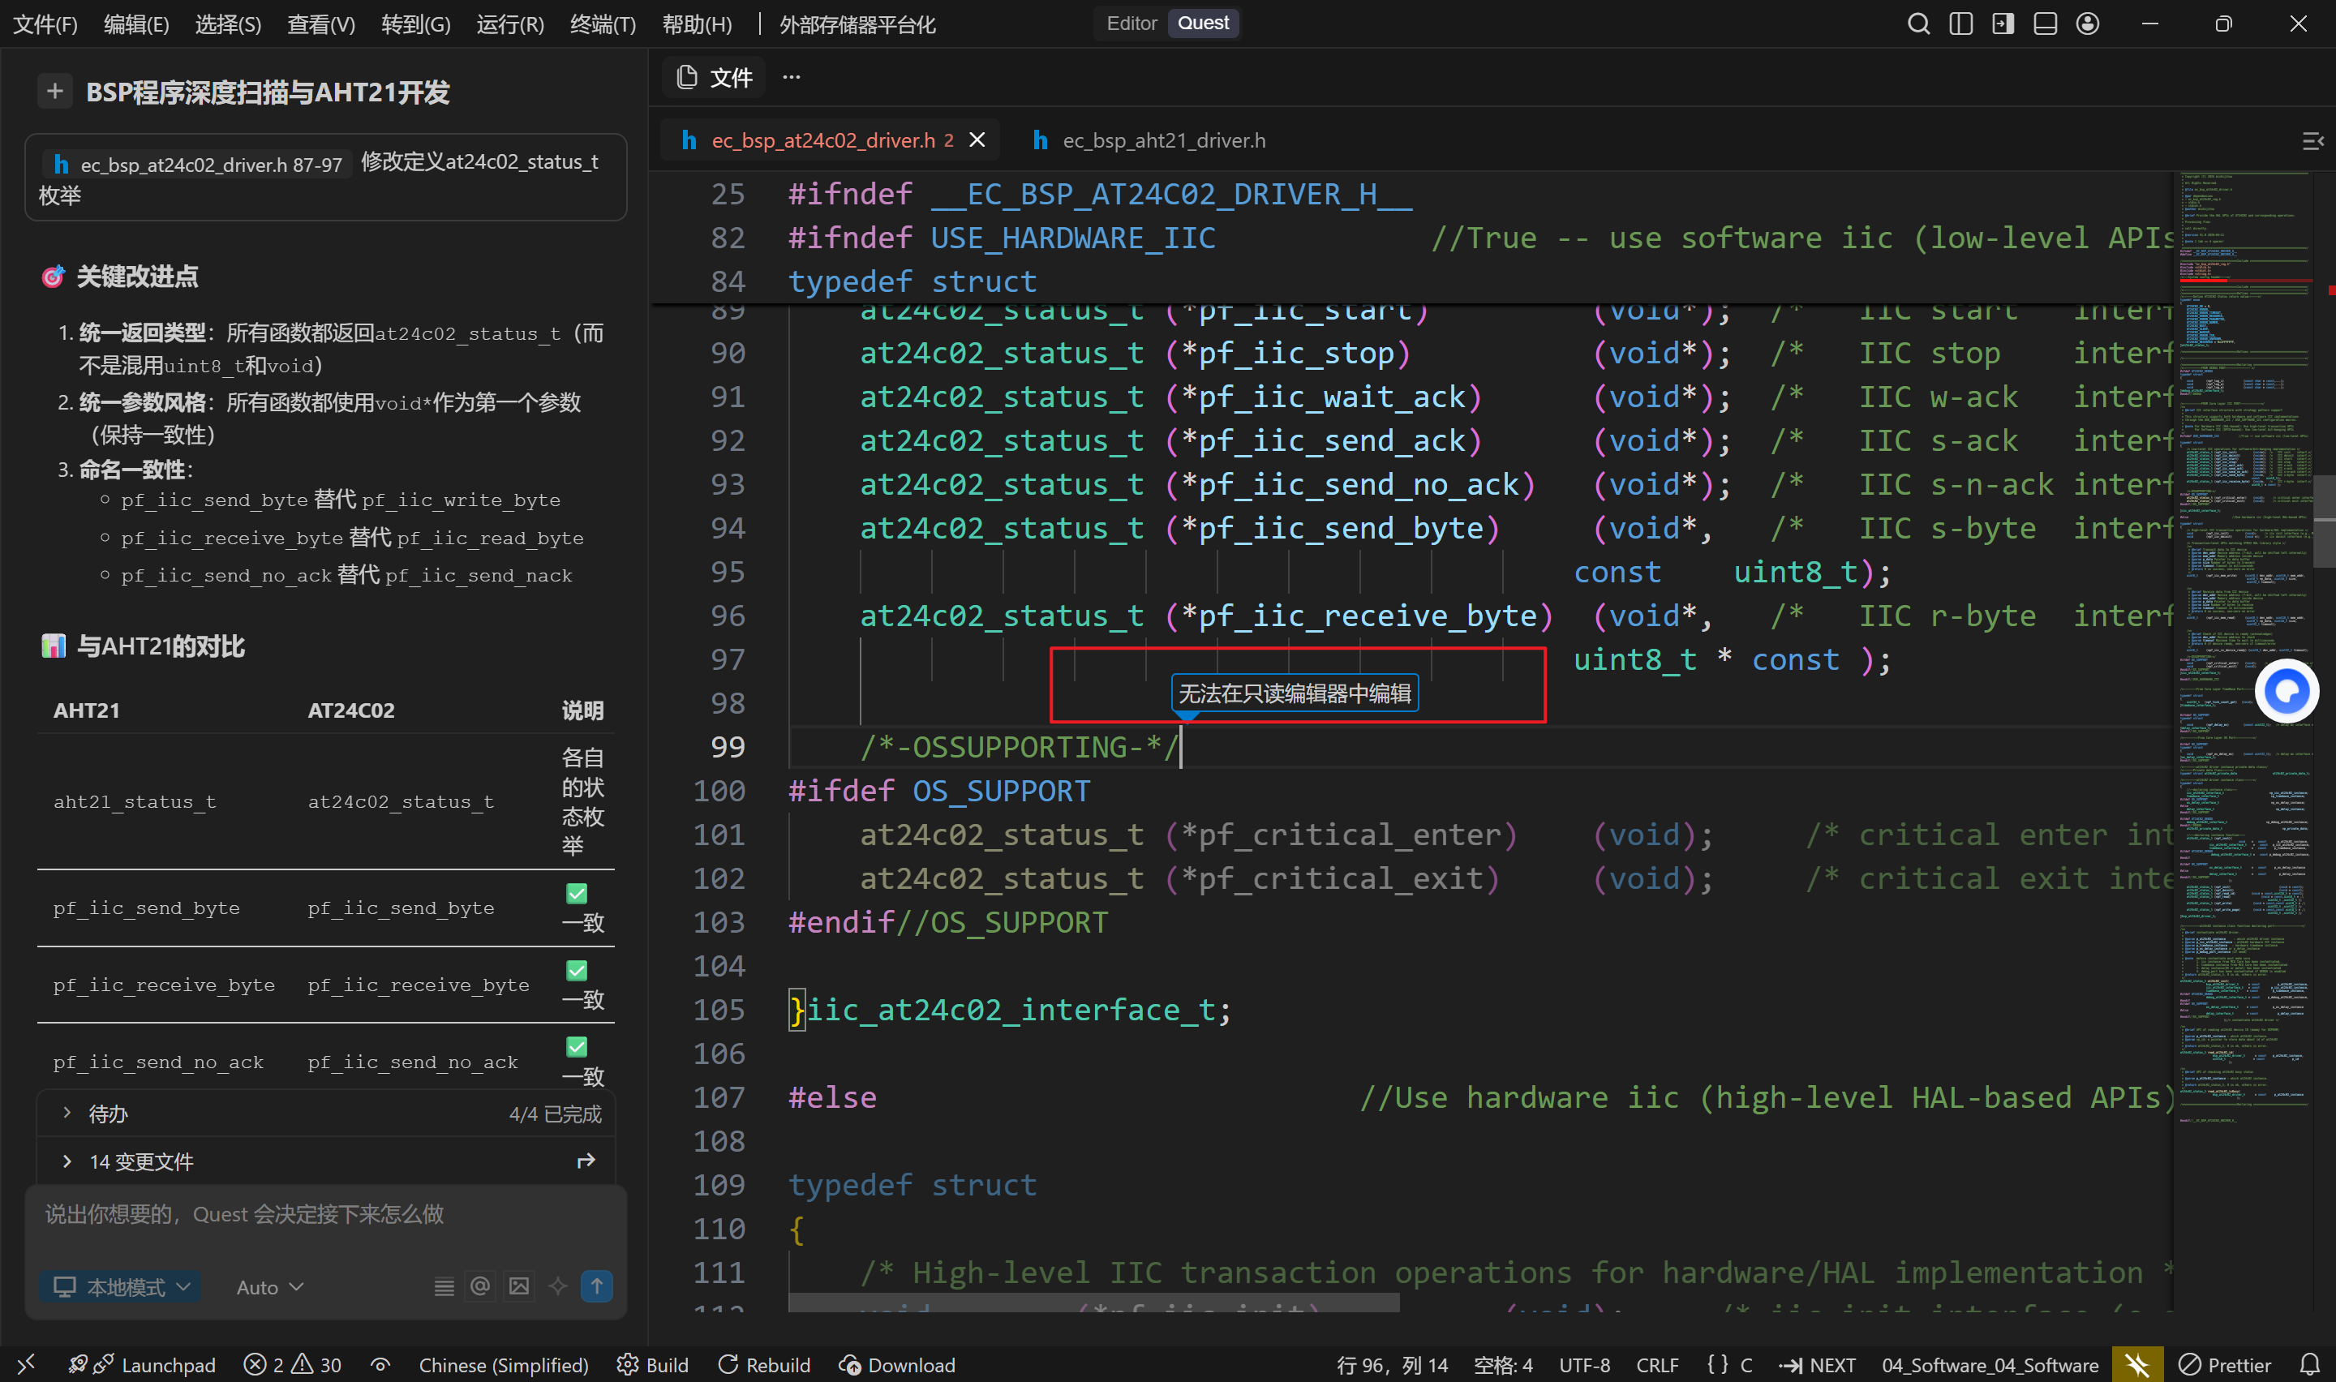Click the Download button in status bar
The height and width of the screenshot is (1382, 2336).
896,1364
